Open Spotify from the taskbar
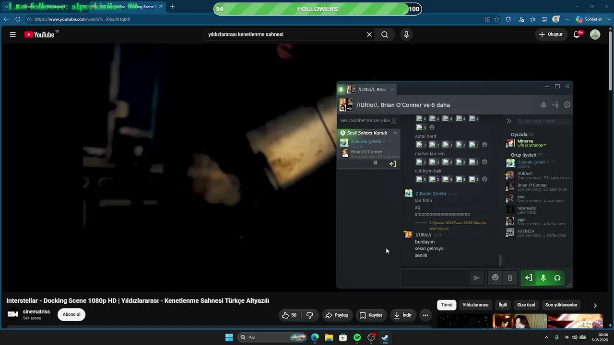The height and width of the screenshot is (345, 614). click(357, 337)
